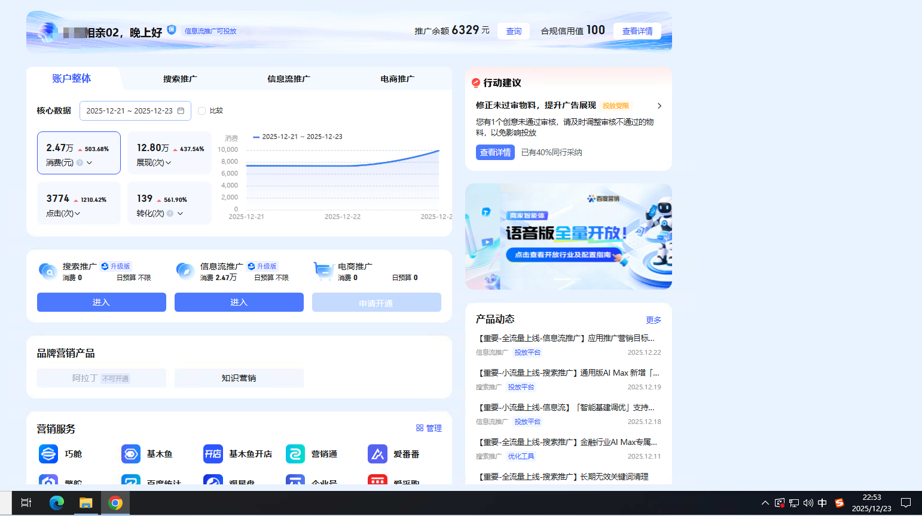Click the 语音版全量开放 promotional banner

[568, 236]
